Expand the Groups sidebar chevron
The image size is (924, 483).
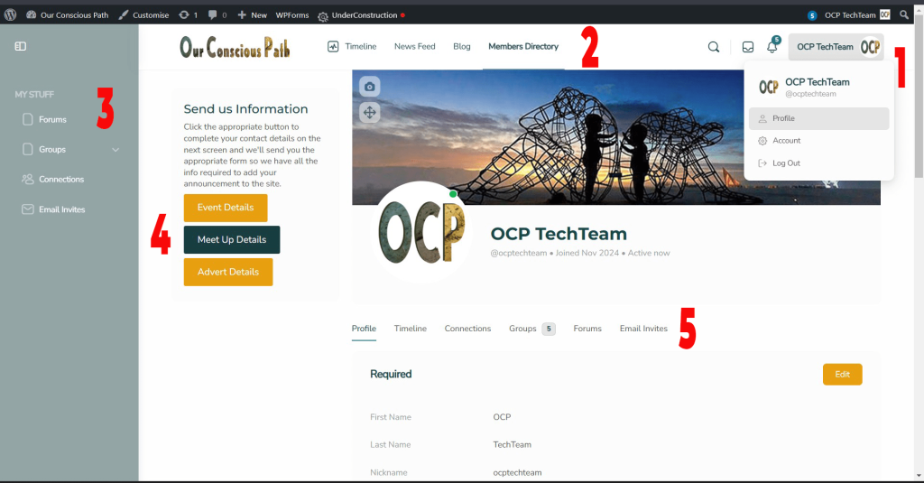(x=115, y=150)
